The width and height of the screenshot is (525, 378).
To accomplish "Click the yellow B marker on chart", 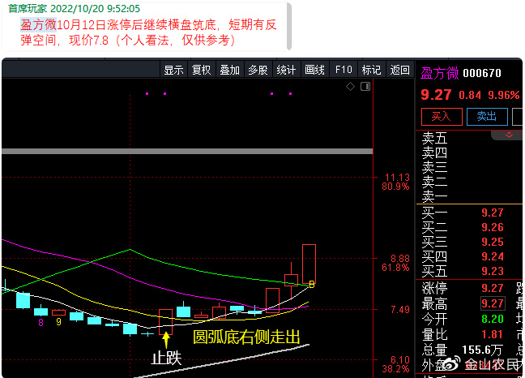I will (x=311, y=284).
